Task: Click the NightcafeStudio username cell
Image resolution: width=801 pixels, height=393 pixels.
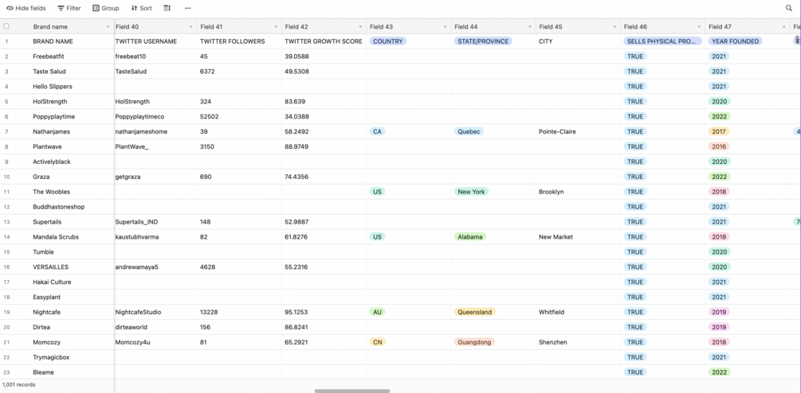Action: pyautogui.click(x=155, y=312)
